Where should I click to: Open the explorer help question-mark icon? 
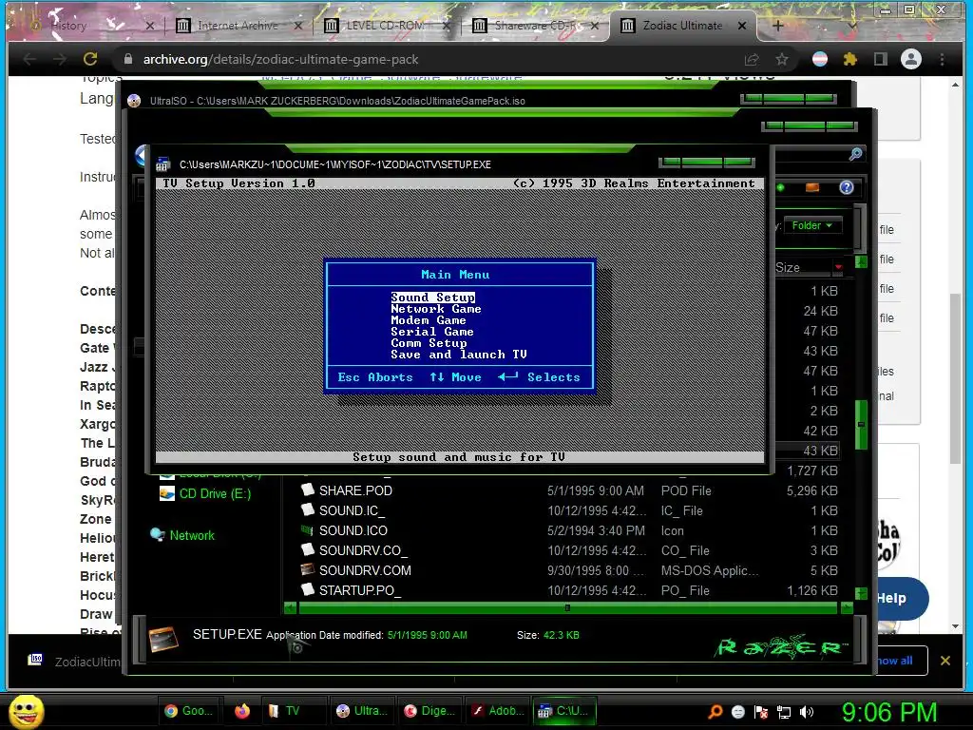pyautogui.click(x=847, y=187)
